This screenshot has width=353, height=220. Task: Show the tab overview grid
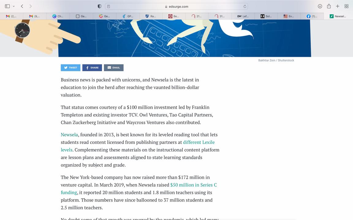(x=347, y=6)
